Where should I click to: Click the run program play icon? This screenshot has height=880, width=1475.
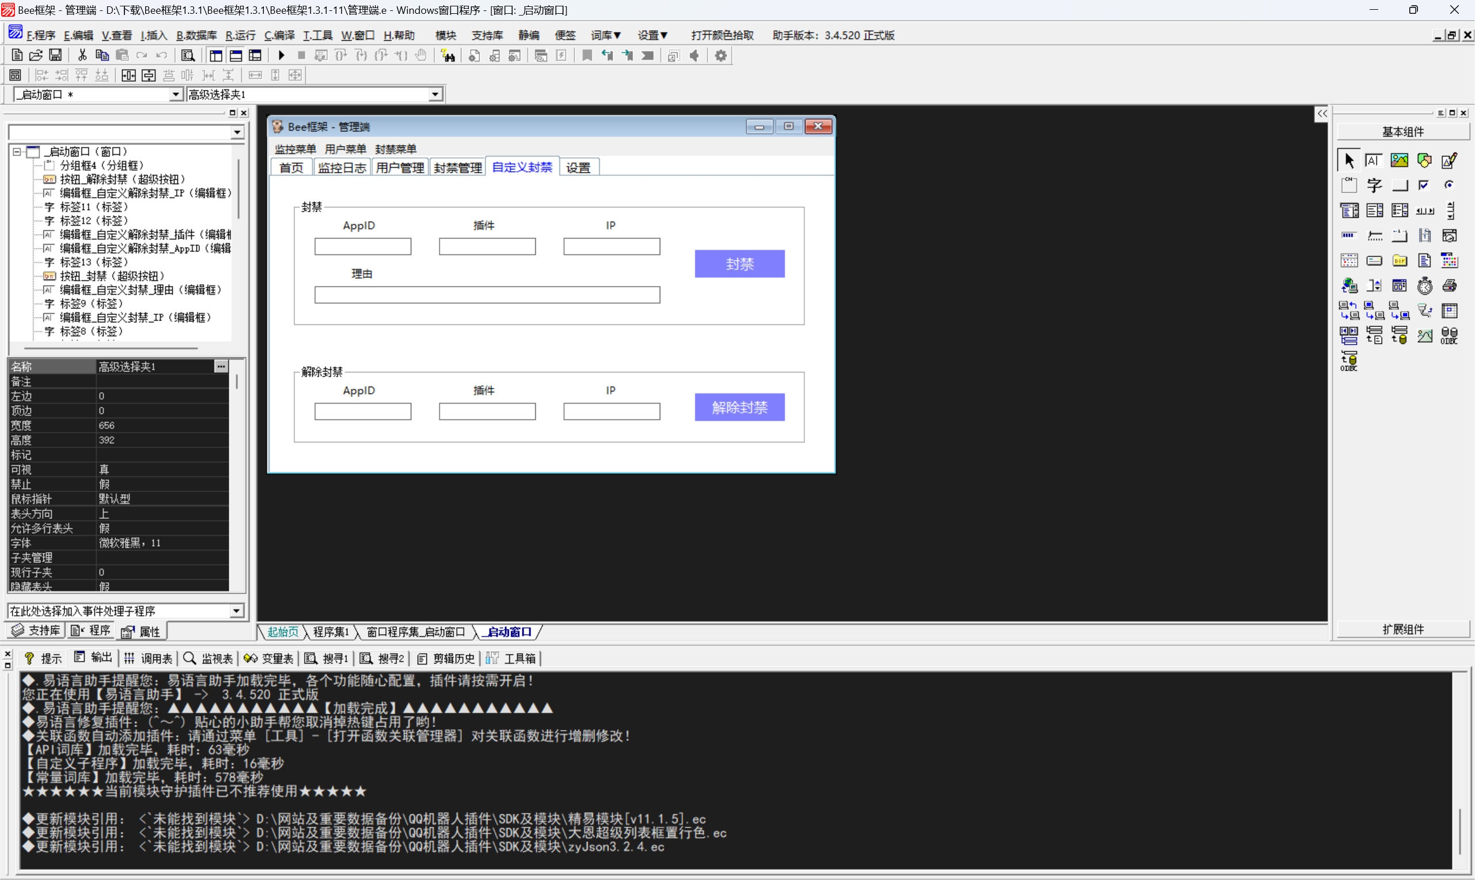coord(281,56)
